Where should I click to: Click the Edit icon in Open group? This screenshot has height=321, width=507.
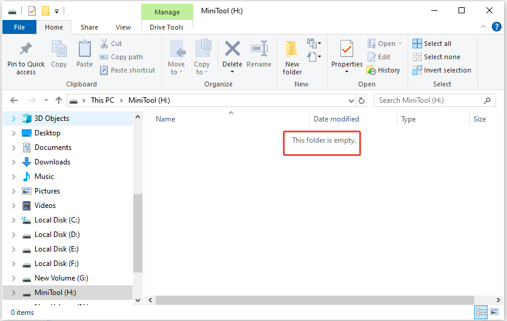click(x=371, y=57)
